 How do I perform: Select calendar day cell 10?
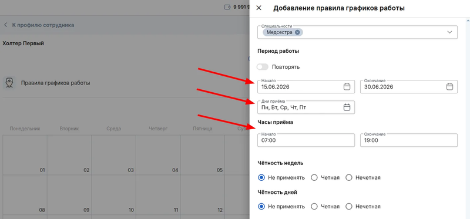(x=114, y=195)
